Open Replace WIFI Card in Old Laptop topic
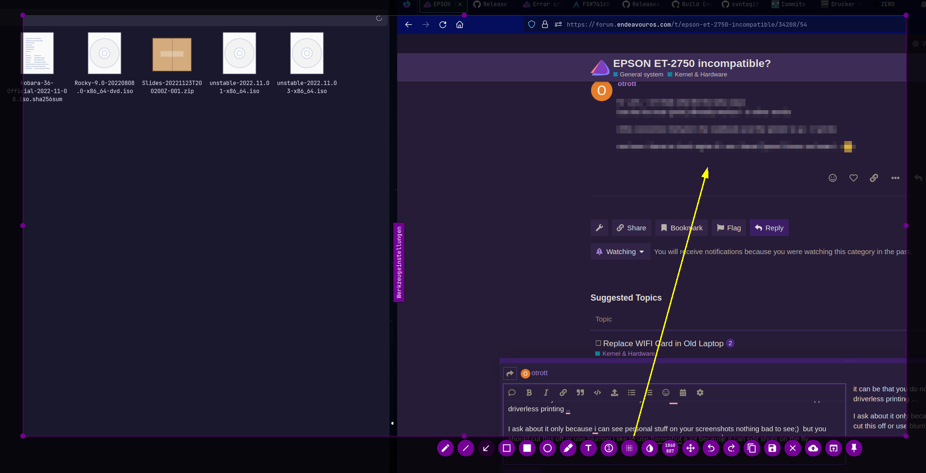This screenshot has width=926, height=473. (663, 343)
